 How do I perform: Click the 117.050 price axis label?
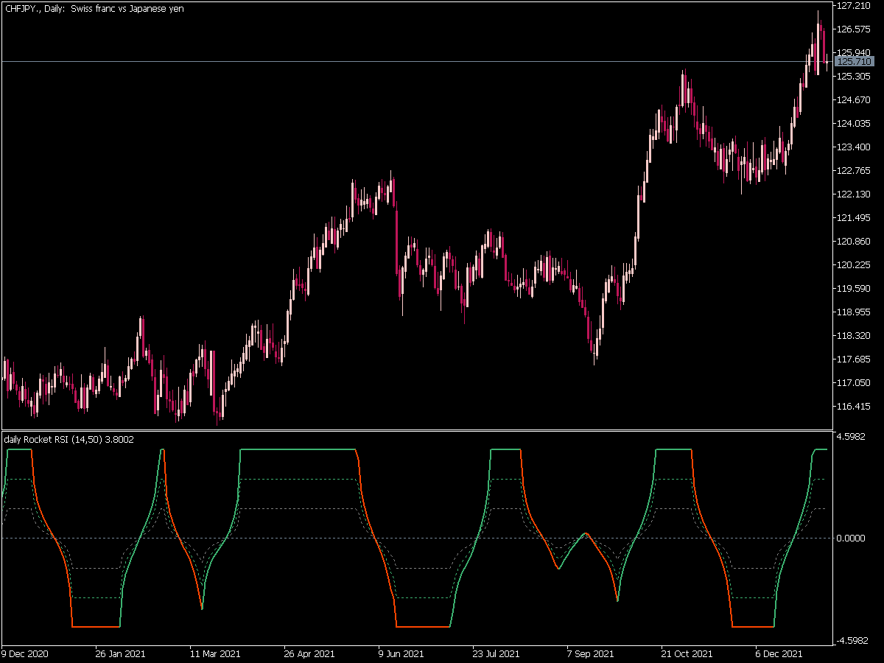(855, 383)
